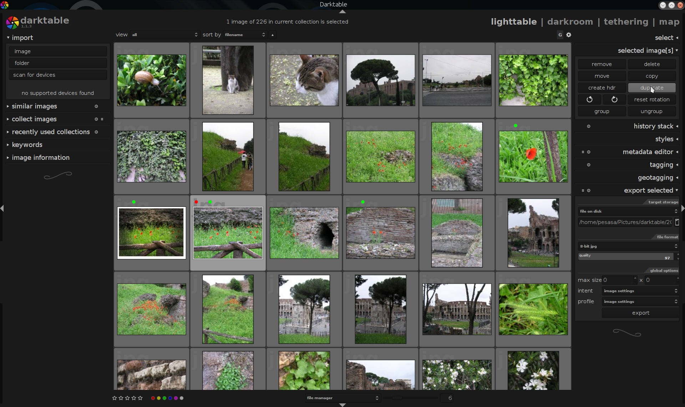Switch to darkroom view
The width and height of the screenshot is (685, 407).
570,22
